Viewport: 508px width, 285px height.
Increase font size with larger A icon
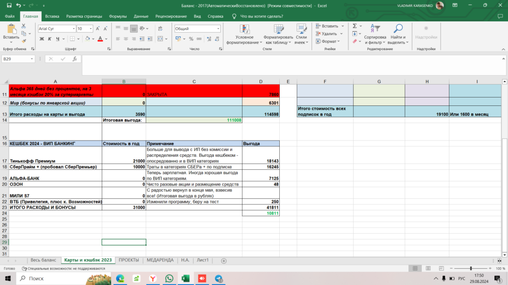[x=98, y=29]
